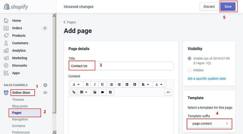The height and width of the screenshot is (134, 243).
Task: Open Products in the sidebar
Action: coord(19,35)
